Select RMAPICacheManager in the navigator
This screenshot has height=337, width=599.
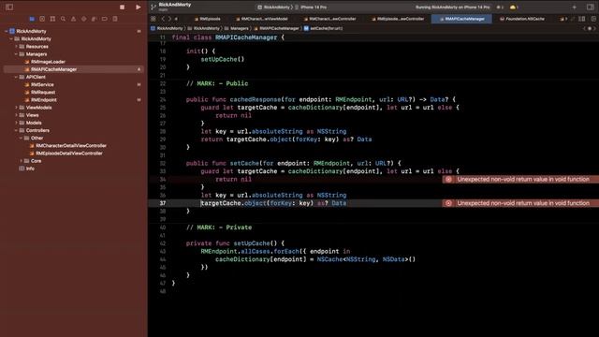pos(73,69)
